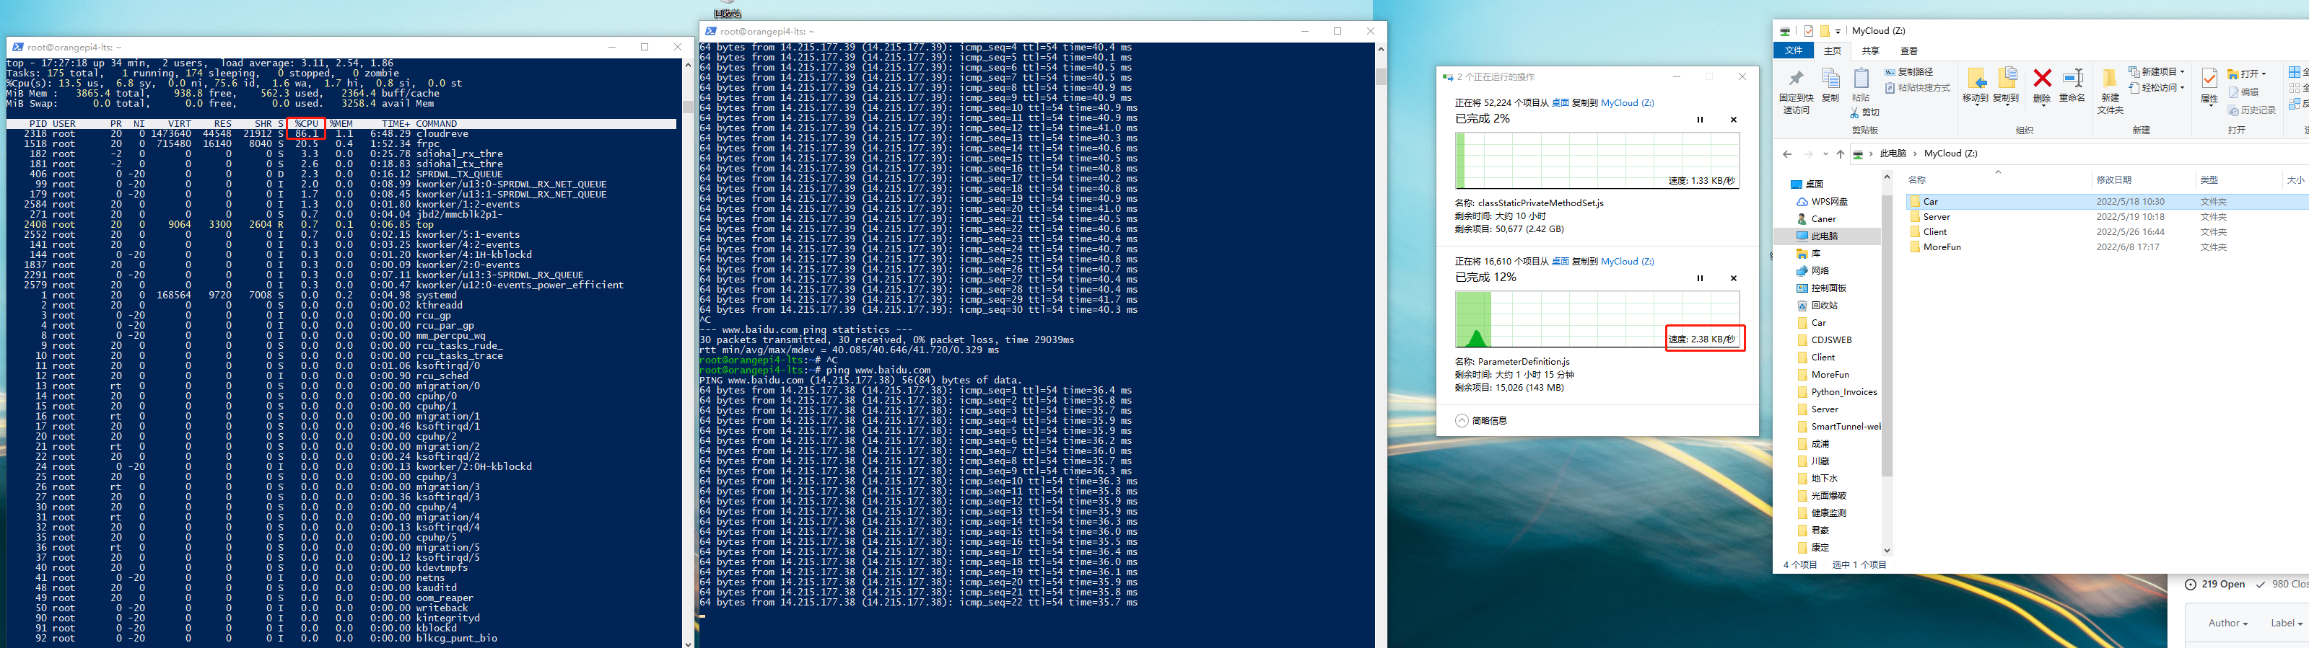Click the 桌面 link in first copy job
This screenshot has height=648, width=2309.
tap(1560, 103)
